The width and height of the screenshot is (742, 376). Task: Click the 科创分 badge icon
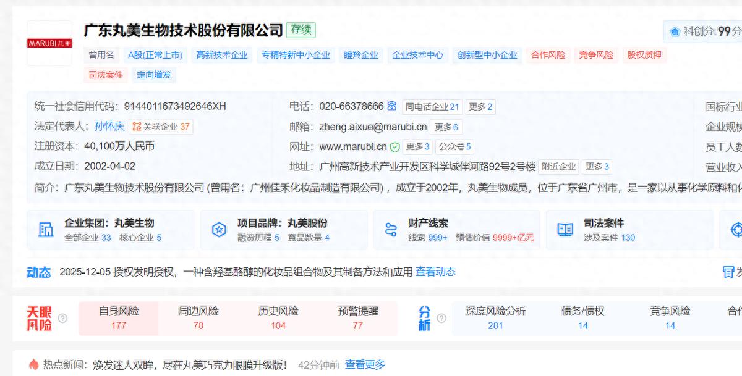coord(675,31)
